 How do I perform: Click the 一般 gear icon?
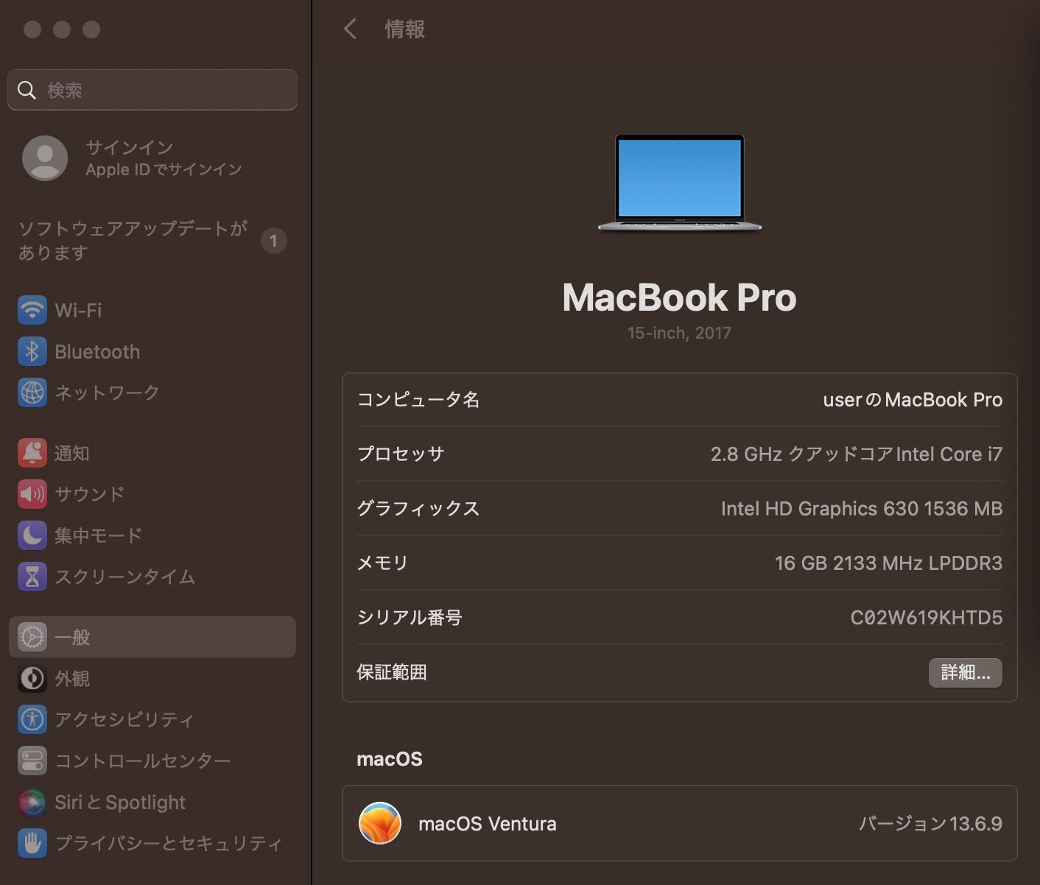(x=32, y=637)
